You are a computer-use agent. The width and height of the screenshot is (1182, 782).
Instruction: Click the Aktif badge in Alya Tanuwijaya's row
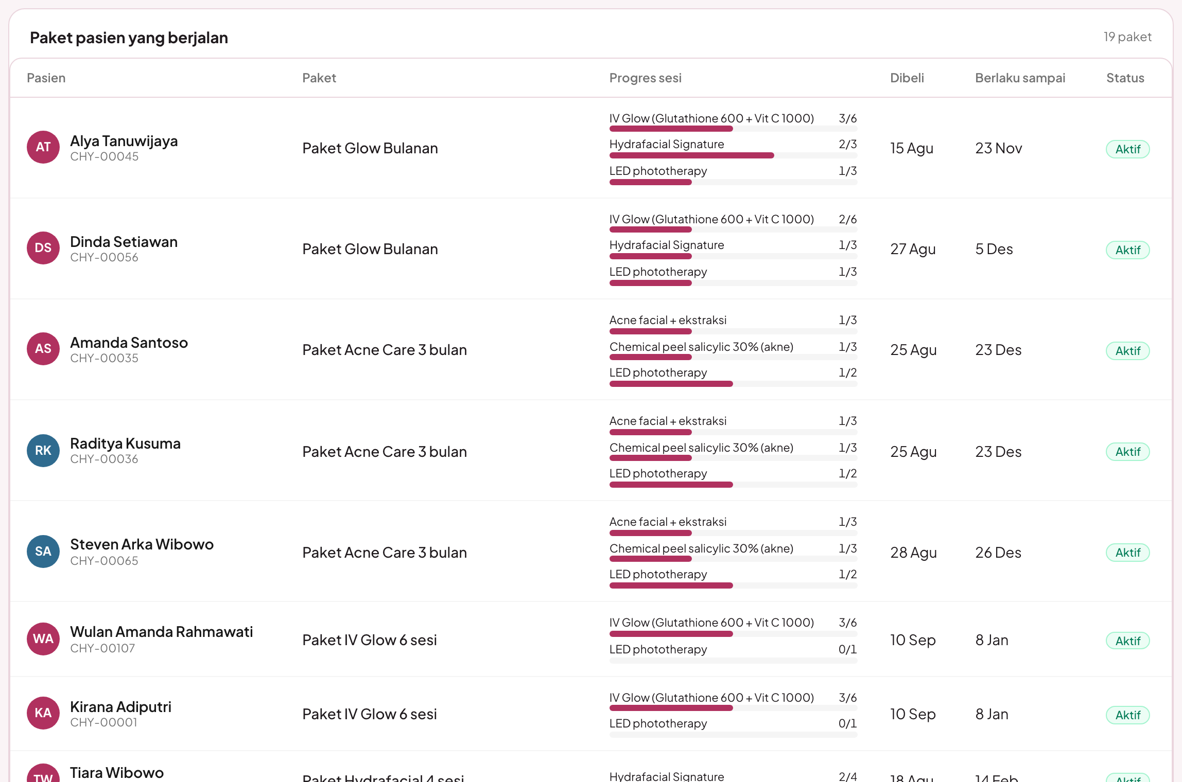[x=1127, y=149]
